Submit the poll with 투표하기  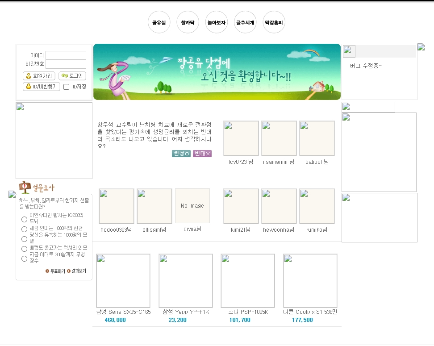55,271
